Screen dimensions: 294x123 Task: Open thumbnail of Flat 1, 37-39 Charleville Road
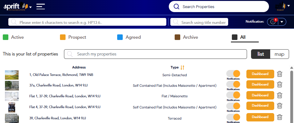pyautogui.click(x=12, y=96)
